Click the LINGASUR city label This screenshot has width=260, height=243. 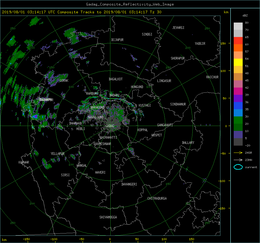coord(164,81)
